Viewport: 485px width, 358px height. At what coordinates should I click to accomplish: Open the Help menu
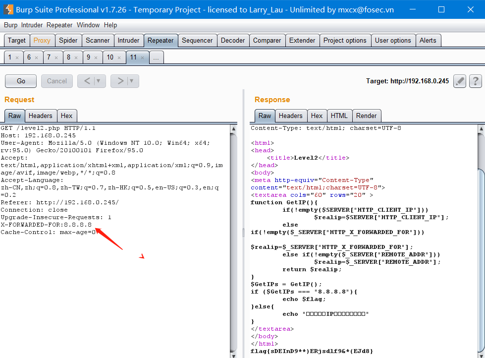point(110,25)
